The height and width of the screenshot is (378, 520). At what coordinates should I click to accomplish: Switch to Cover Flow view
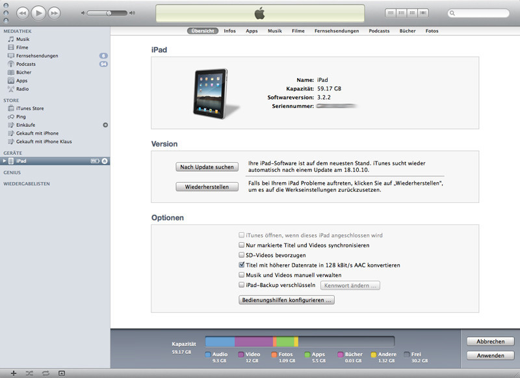click(x=423, y=13)
